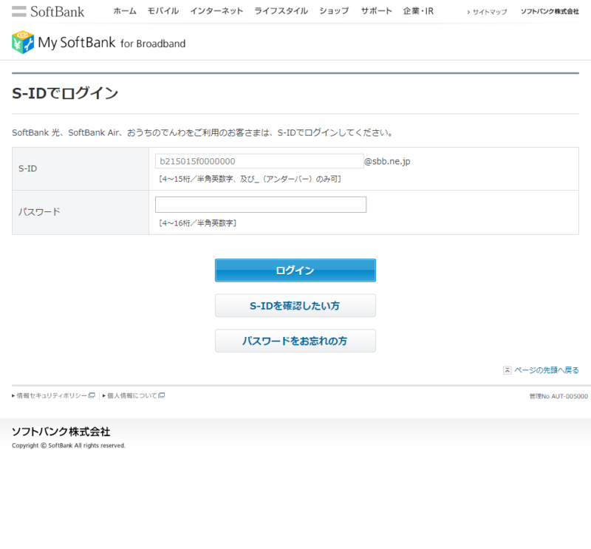
Task: Open the 情報セキュリティポリシー link
Action: [x=52, y=395]
